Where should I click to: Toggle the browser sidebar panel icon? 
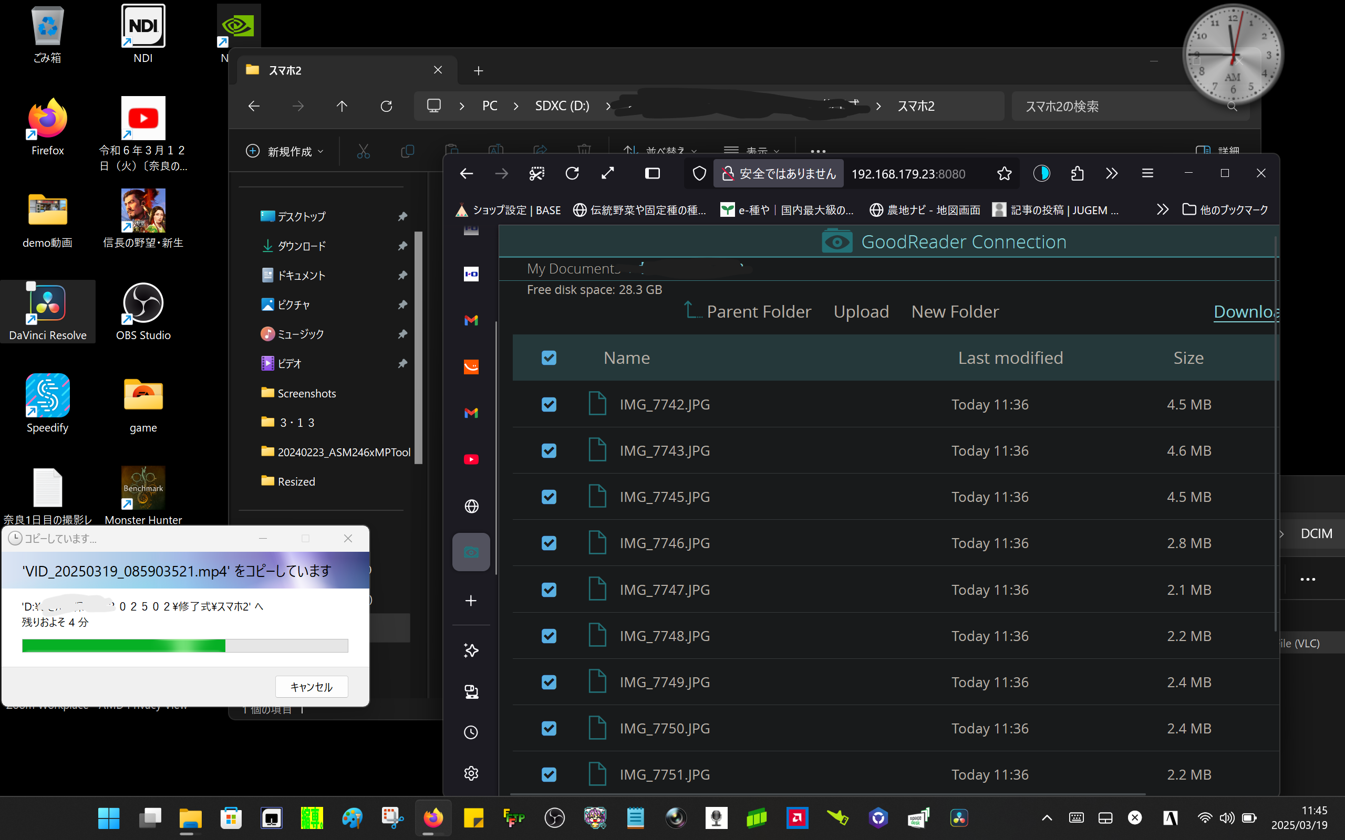tap(652, 174)
